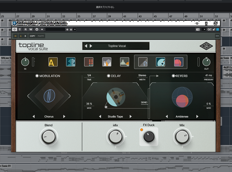Click bar 31 on the timeline ruler
Screen dimensions: 232x172
click(x=48, y=16)
